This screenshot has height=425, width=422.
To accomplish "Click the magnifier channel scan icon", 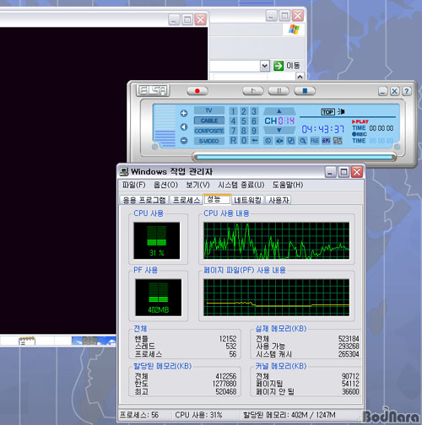I will pyautogui.click(x=303, y=141).
